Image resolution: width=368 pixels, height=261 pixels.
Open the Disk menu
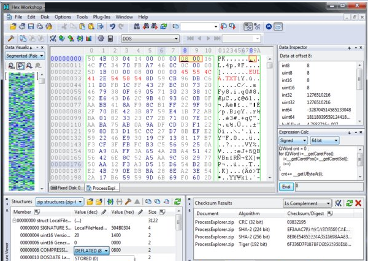(45, 17)
